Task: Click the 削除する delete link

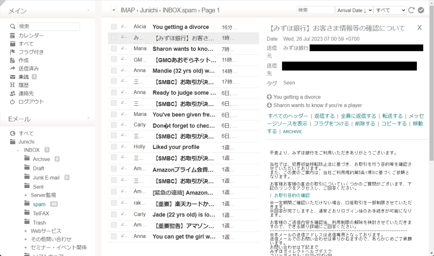Action: point(365,123)
